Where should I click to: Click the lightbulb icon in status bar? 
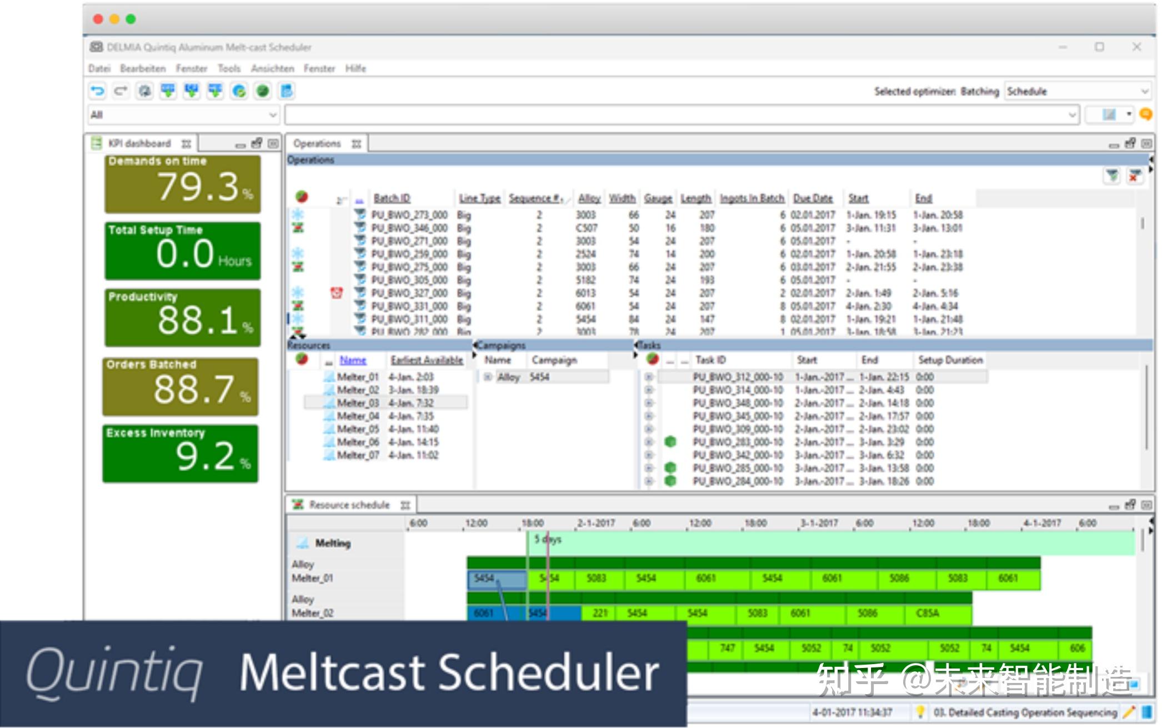920,712
